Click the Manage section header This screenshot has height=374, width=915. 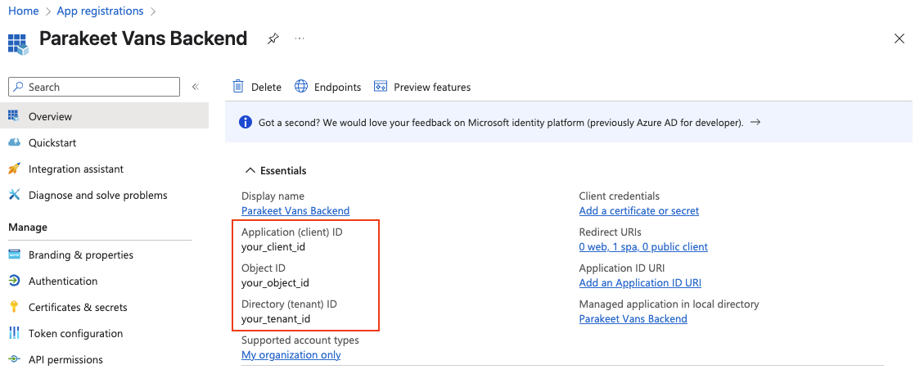click(x=28, y=227)
